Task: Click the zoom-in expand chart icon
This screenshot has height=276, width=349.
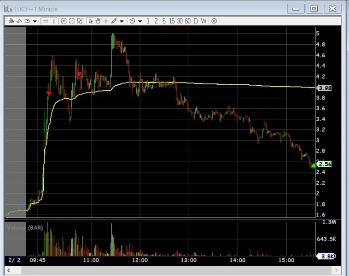Action: point(64,21)
